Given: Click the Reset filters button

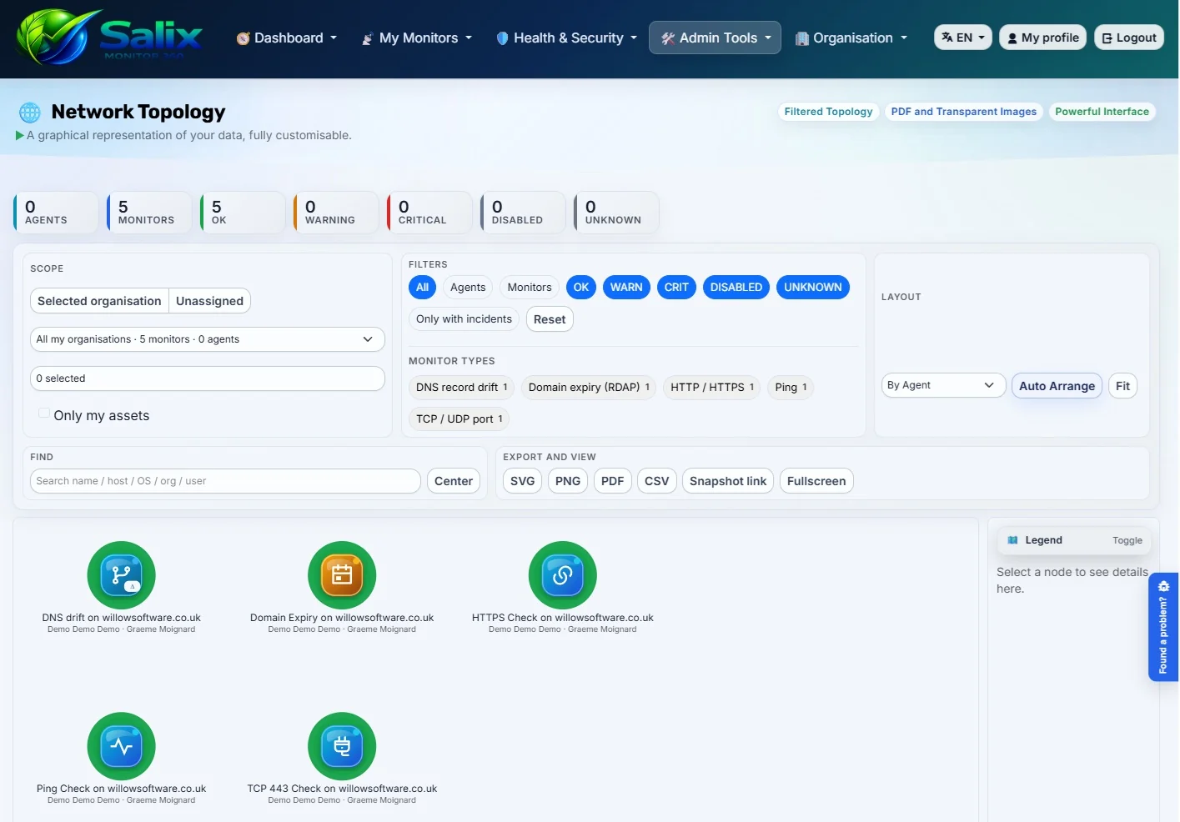Looking at the screenshot, I should [550, 319].
